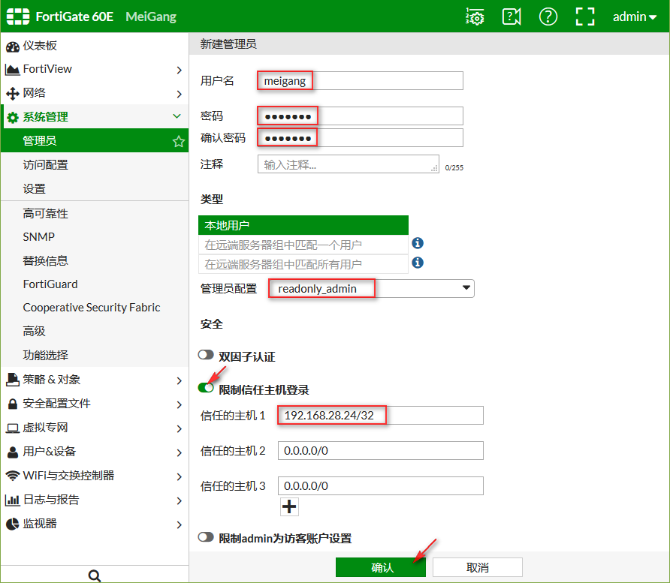Click the FortiView chart icon

[x=13, y=70]
